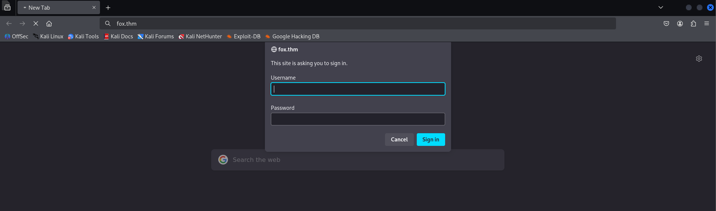The image size is (716, 211).
Task: Open the Google Hacking DB bookmark
Action: [x=292, y=36]
